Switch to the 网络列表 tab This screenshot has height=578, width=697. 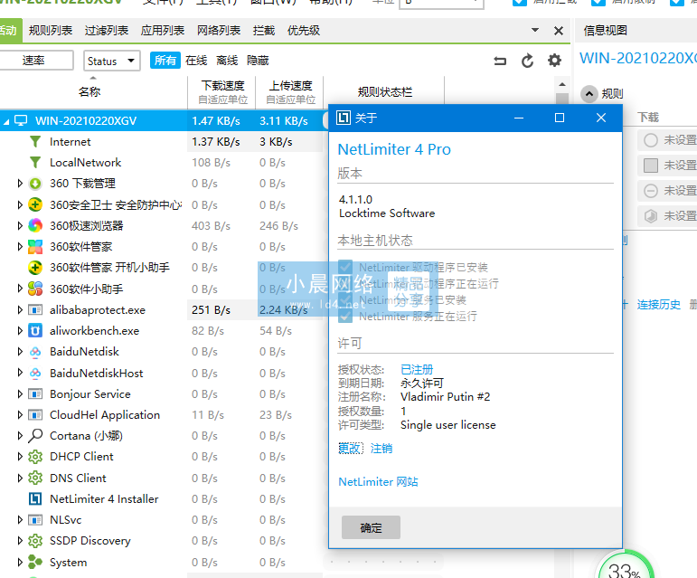[219, 30]
